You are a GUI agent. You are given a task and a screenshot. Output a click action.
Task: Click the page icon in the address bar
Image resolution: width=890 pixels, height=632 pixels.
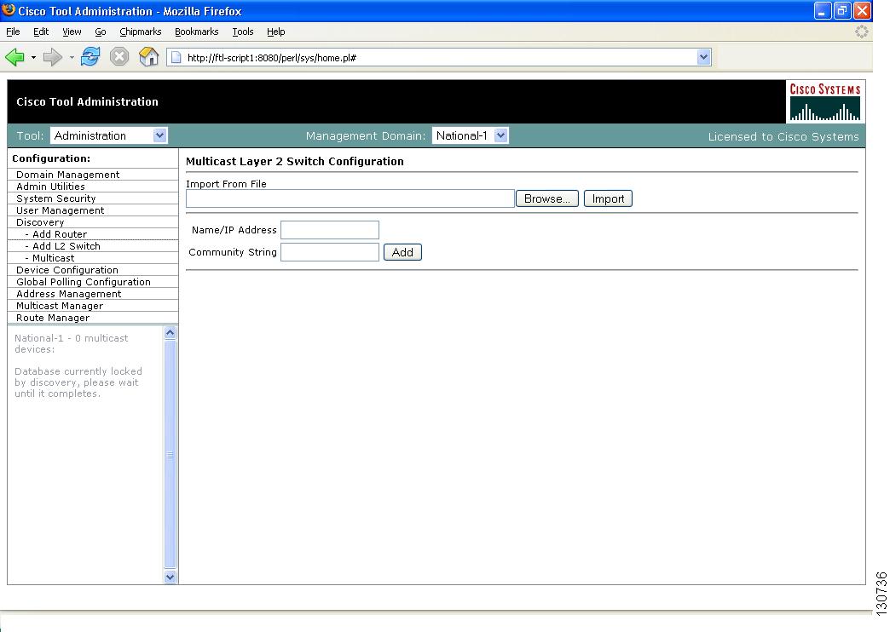pos(176,57)
